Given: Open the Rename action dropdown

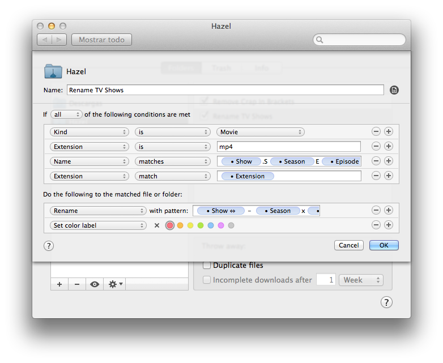Looking at the screenshot, I should pyautogui.click(x=98, y=211).
